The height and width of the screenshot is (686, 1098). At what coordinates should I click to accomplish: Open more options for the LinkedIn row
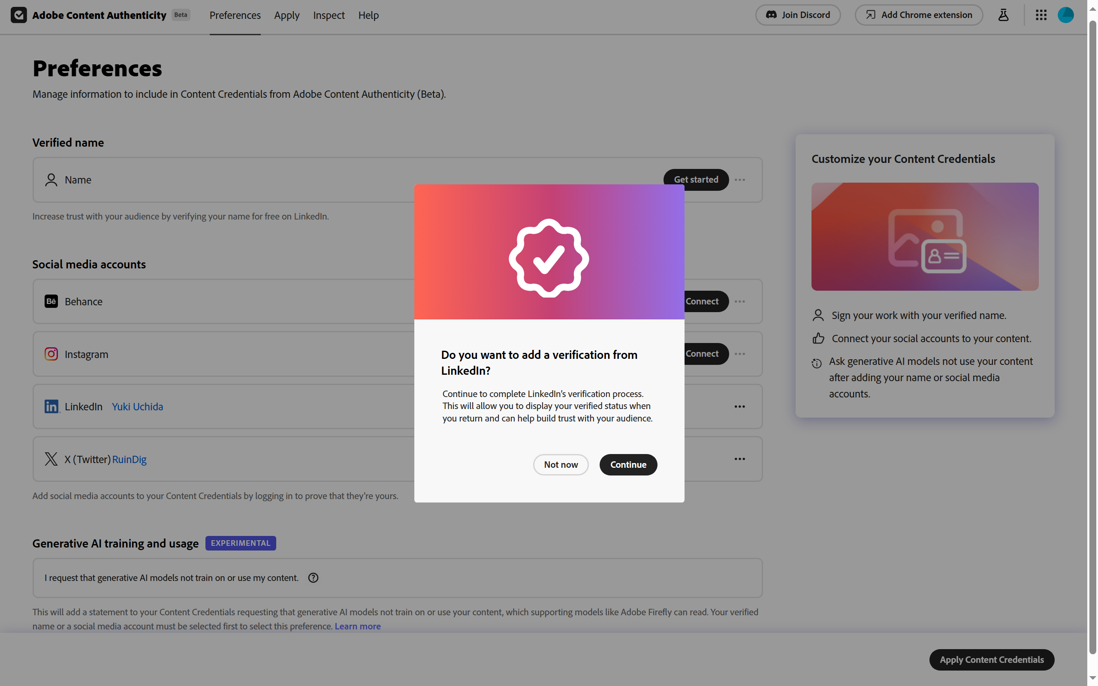[739, 406]
